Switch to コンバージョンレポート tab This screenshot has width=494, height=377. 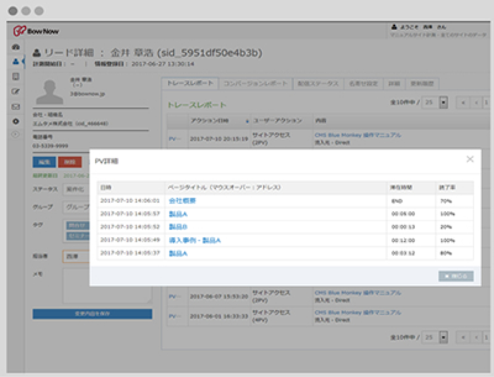pyautogui.click(x=256, y=84)
